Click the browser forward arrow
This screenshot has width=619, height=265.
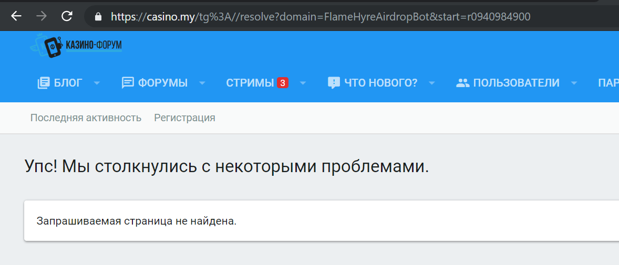(42, 16)
